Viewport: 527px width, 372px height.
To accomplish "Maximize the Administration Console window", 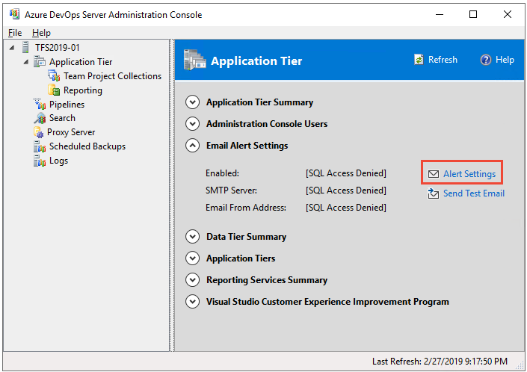I will (473, 14).
